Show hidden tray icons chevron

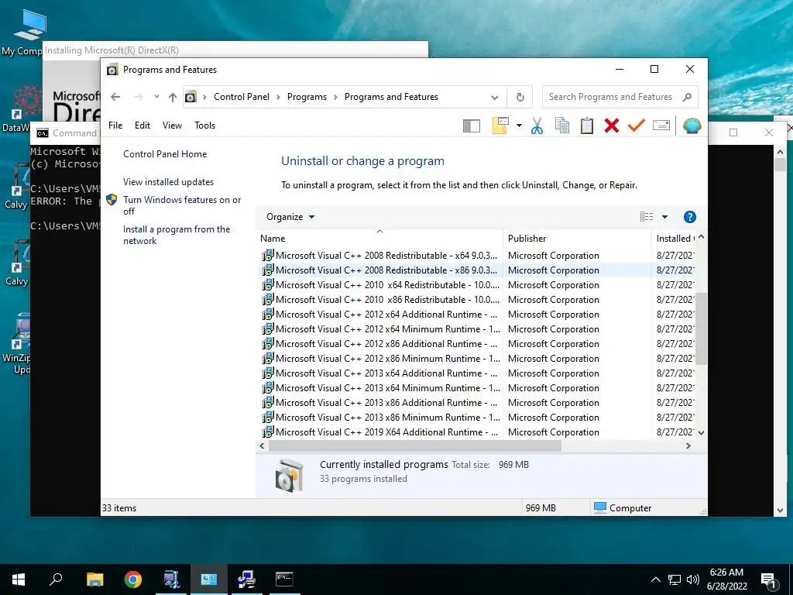pyautogui.click(x=655, y=580)
